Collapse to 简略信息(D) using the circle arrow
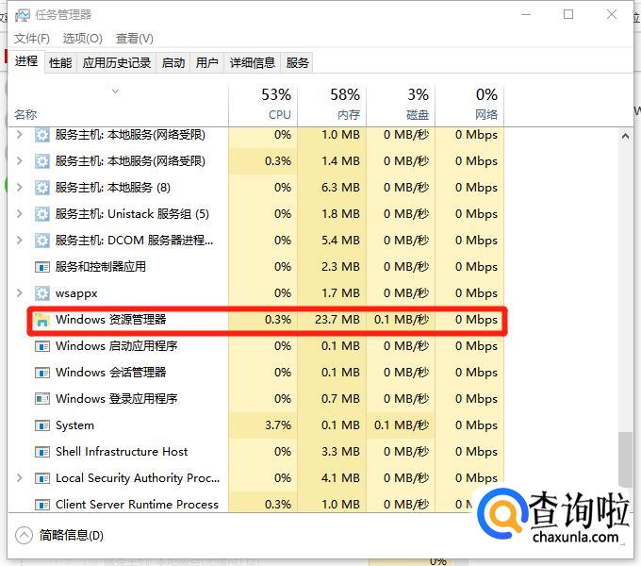The width and height of the screenshot is (641, 566). coord(24,535)
